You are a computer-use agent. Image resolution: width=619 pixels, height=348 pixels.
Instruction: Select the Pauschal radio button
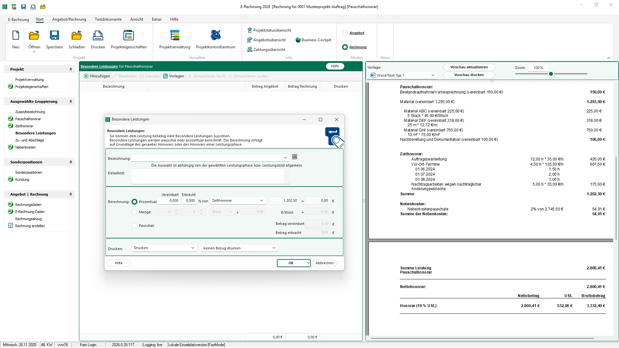pyautogui.click(x=134, y=226)
